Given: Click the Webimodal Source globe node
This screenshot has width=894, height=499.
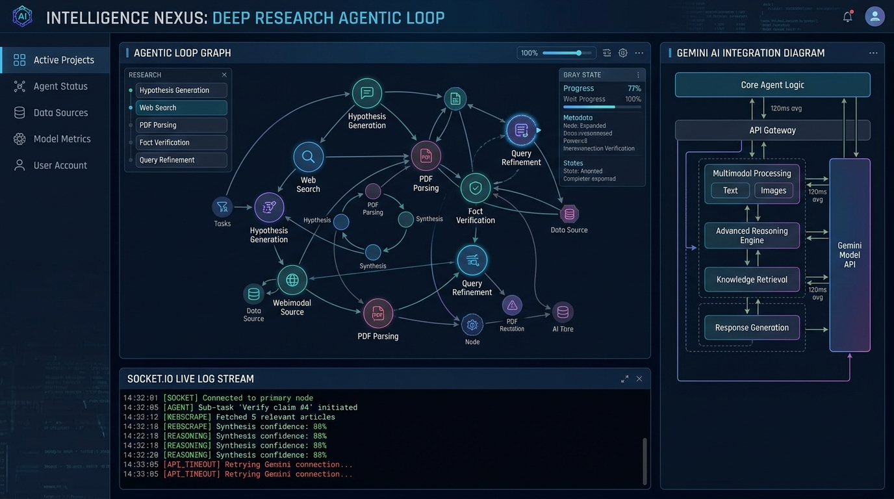Looking at the screenshot, I should (292, 280).
